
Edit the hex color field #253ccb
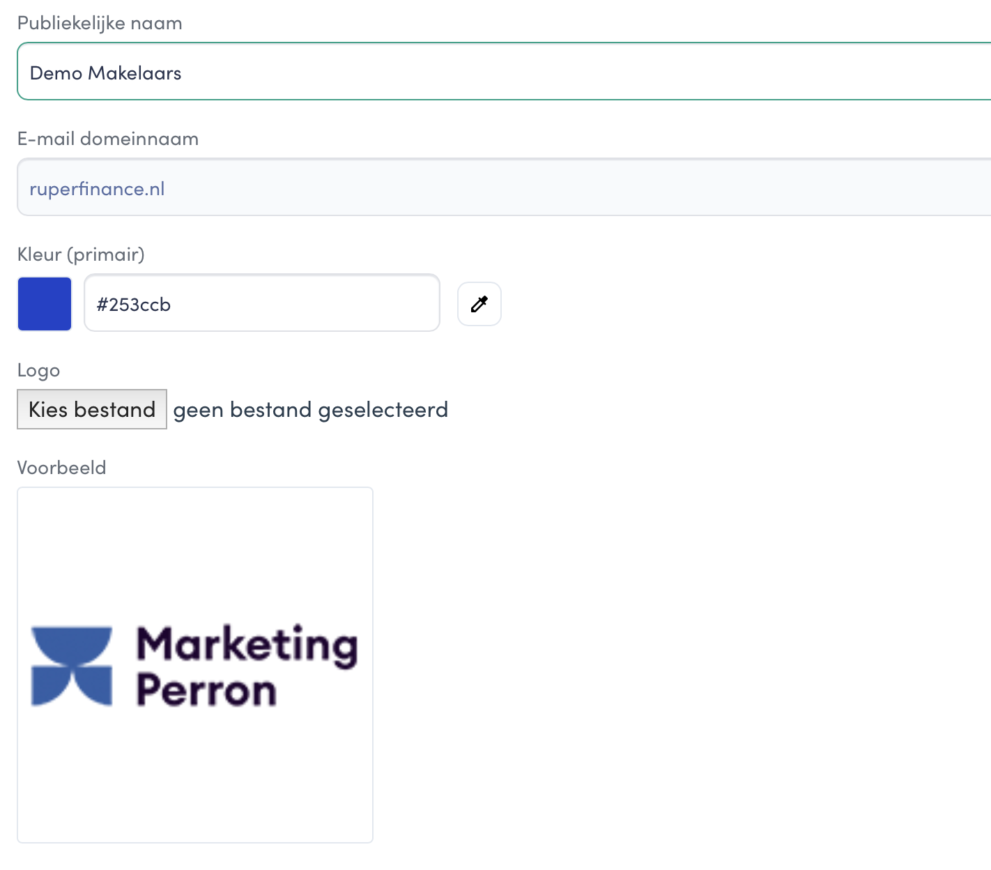262,303
